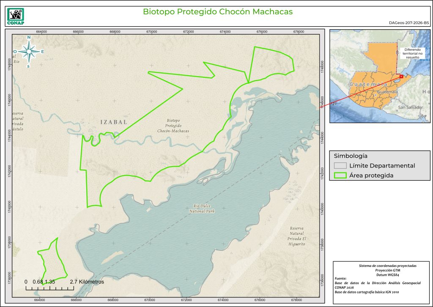Click the Fuente source text in info box
The height and width of the screenshot is (307, 433).
[341, 279]
